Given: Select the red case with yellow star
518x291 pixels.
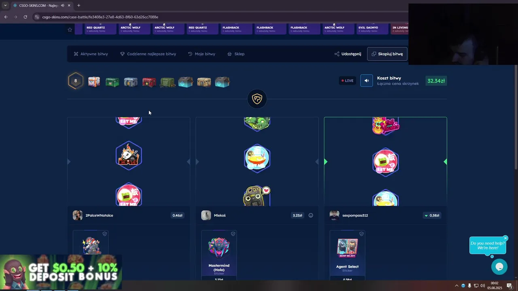Looking at the screenshot, I should [x=149, y=82].
